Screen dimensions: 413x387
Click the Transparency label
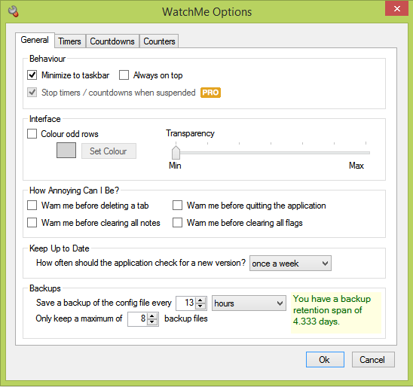click(190, 133)
